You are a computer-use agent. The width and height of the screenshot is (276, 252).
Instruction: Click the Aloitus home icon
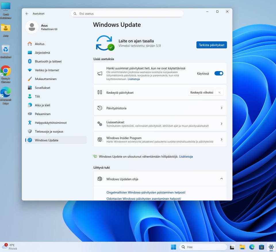coord(30,44)
